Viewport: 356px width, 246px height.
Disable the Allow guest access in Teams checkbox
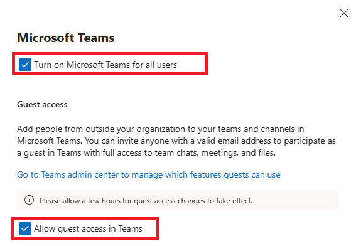[25, 228]
